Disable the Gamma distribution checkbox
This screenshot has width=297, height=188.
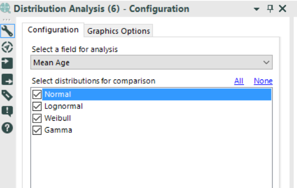[x=37, y=130]
